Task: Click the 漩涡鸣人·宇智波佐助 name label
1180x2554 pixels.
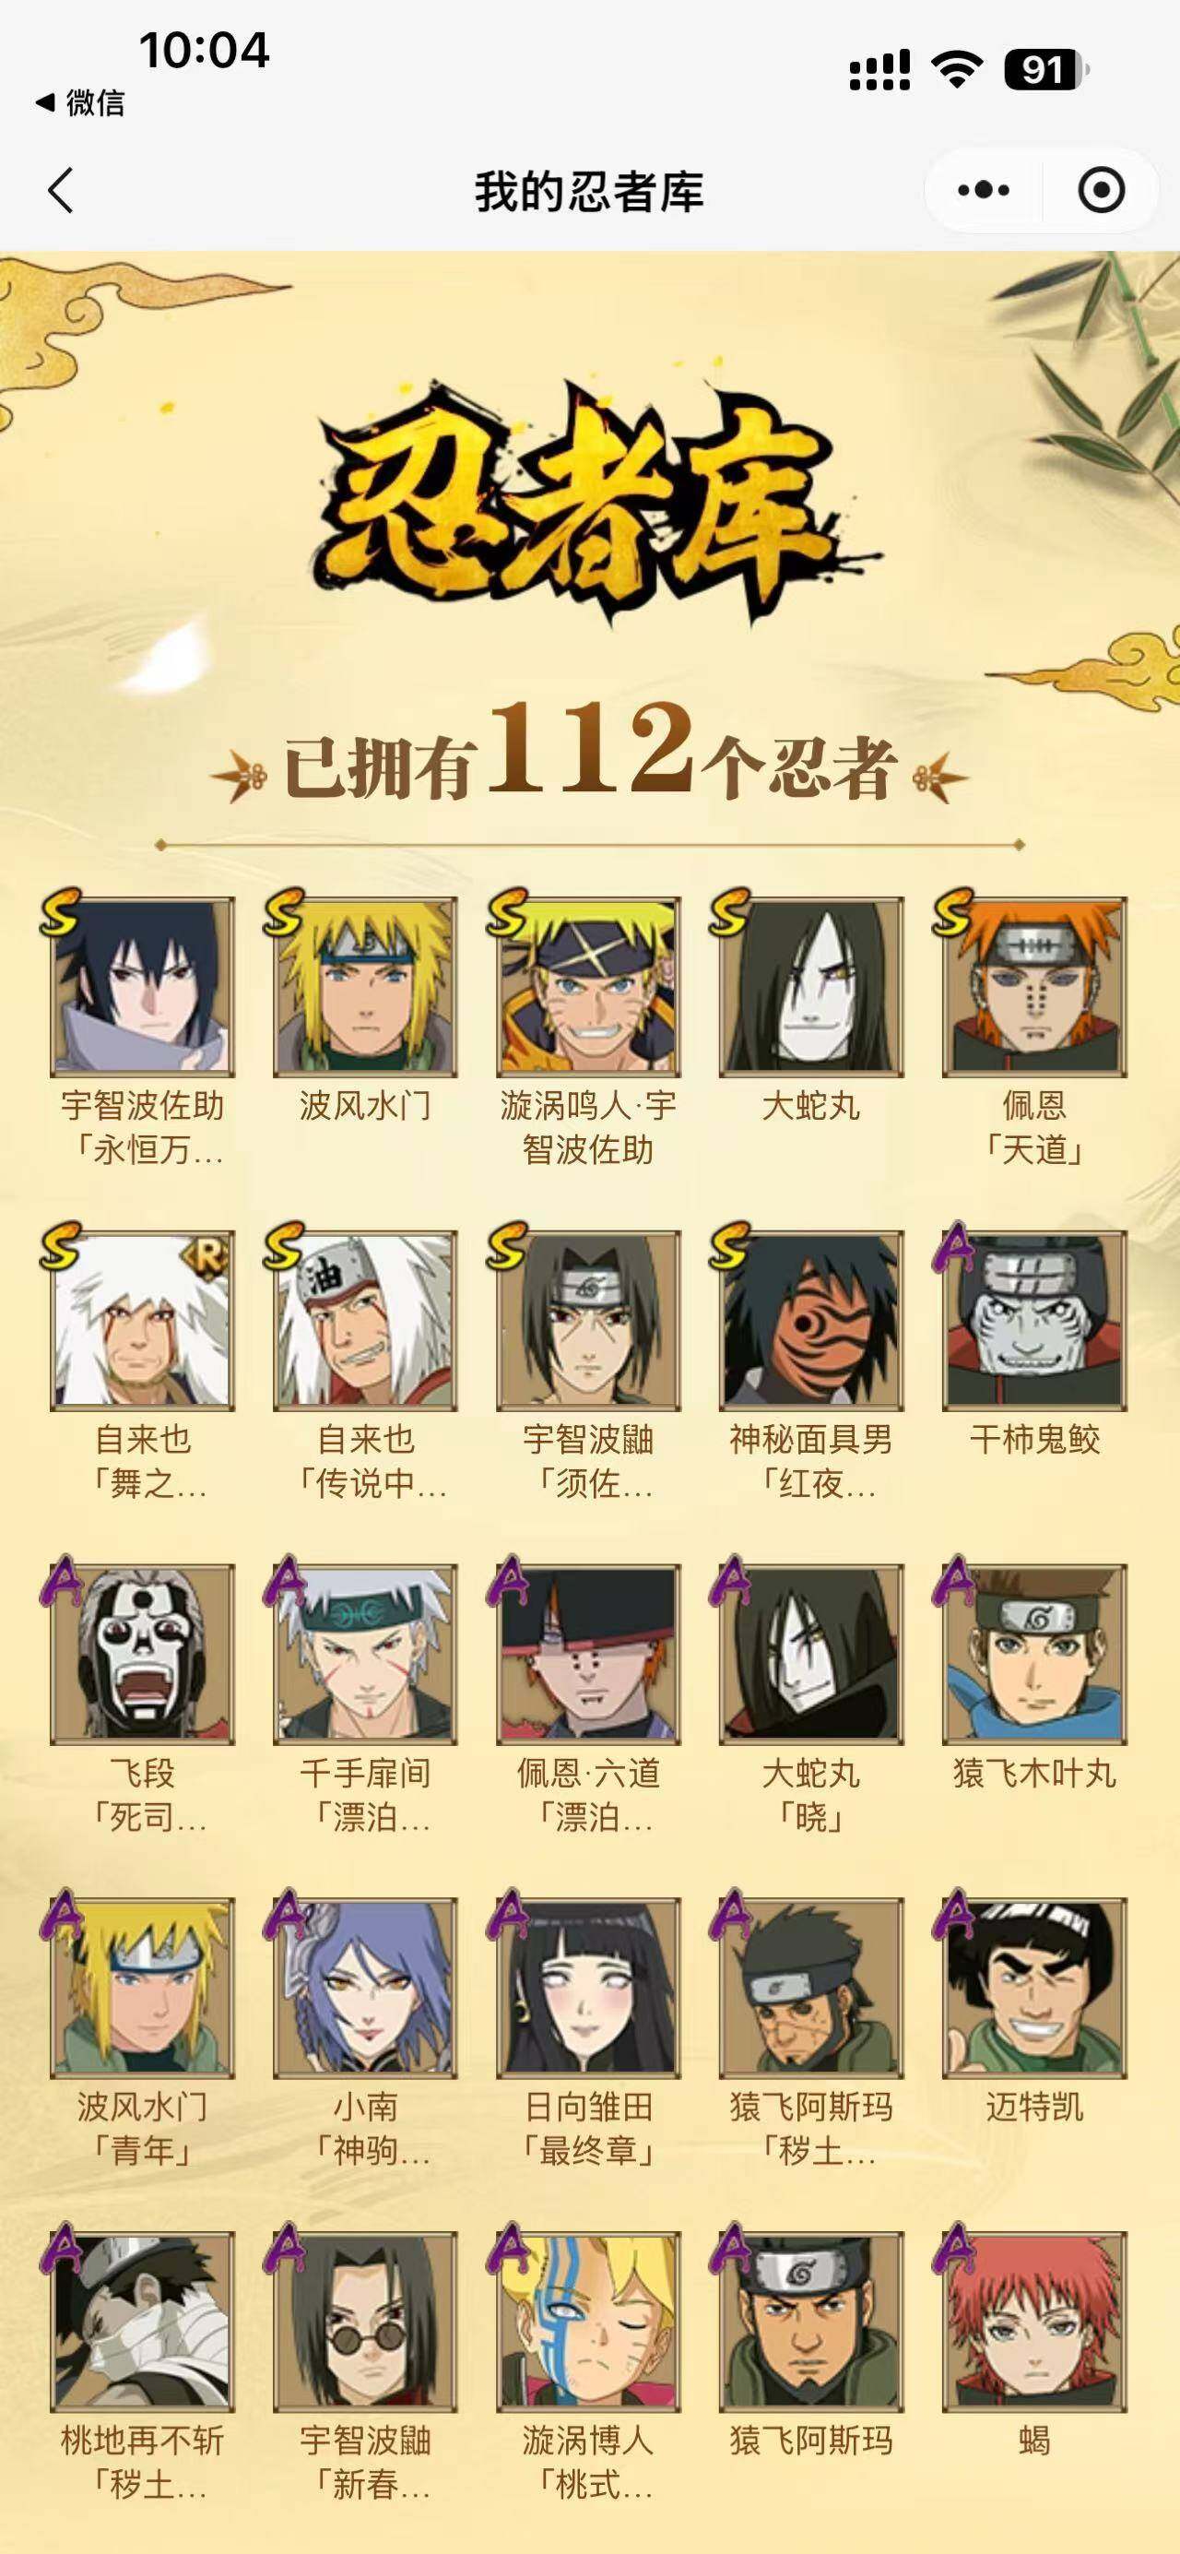Action: [588, 1127]
